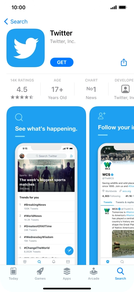Open the Today tab icon
The width and height of the screenshot is (134, 292).
tap(13, 271)
